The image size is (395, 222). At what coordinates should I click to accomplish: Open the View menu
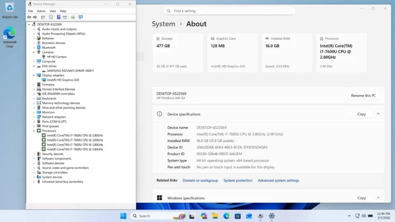(53, 11)
